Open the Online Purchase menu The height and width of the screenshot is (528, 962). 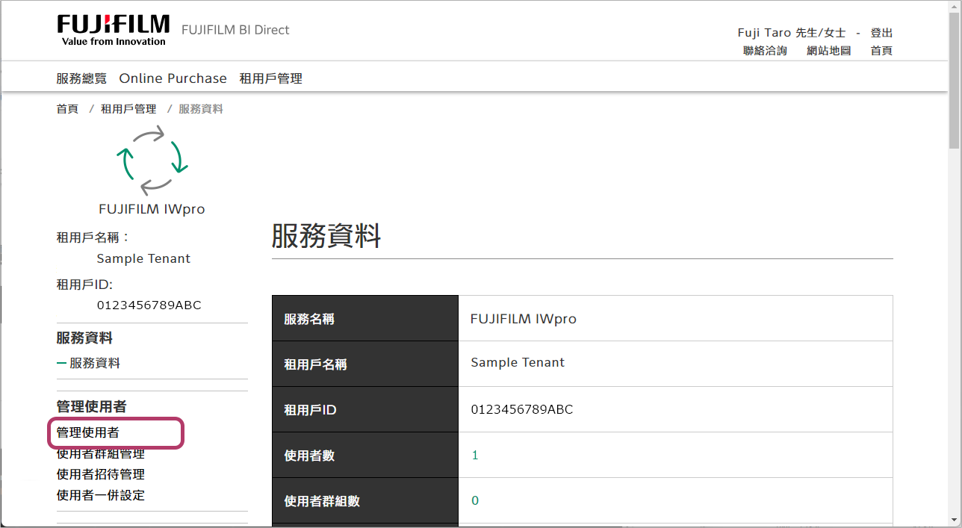173,78
